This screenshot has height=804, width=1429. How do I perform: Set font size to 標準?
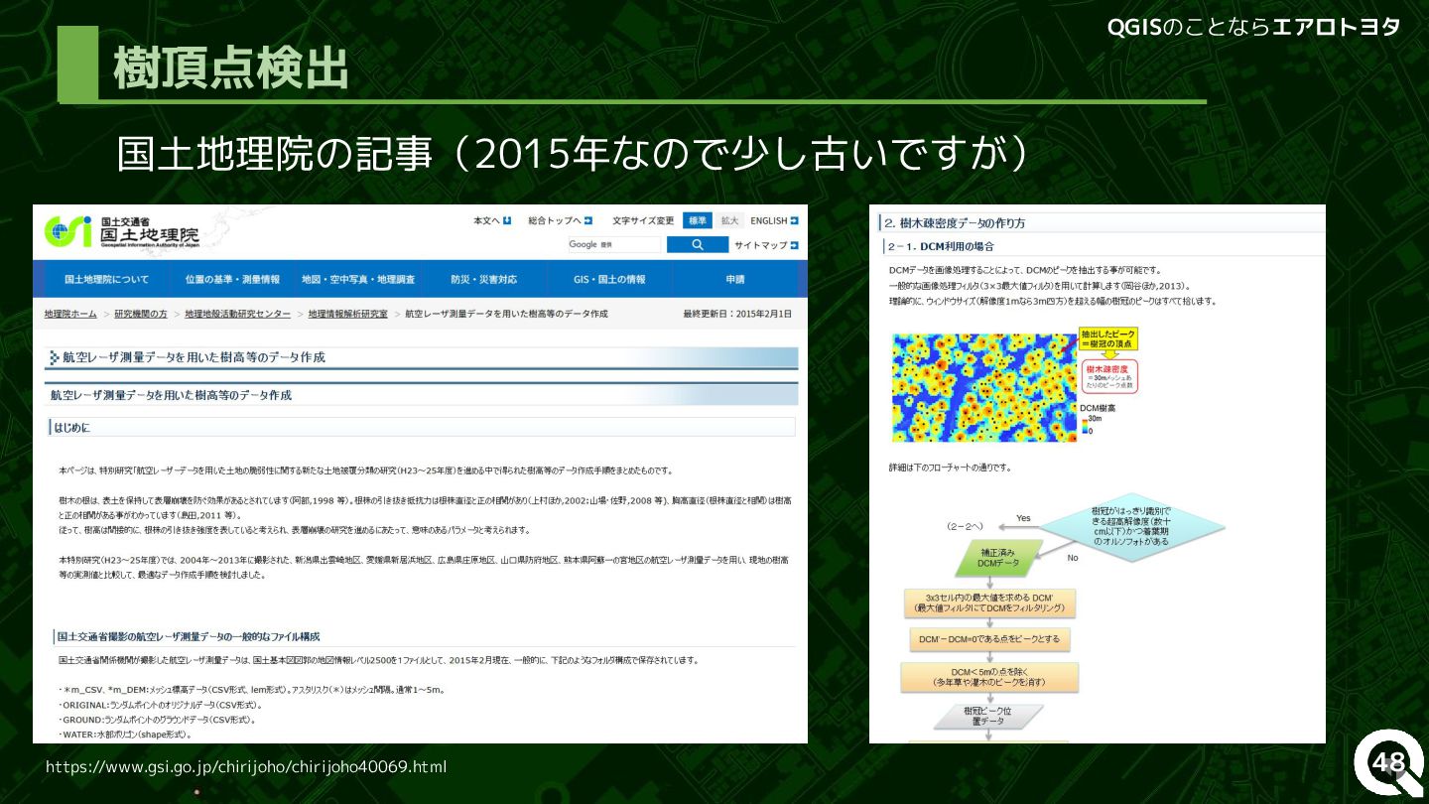point(698,220)
